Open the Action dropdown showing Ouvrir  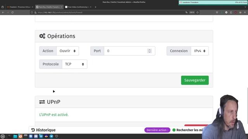point(67,51)
